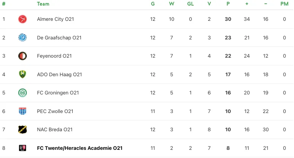This screenshot has width=294, height=158.
Task: Sort by the W wins column header
Action: coord(171,4)
